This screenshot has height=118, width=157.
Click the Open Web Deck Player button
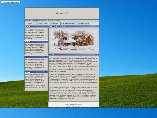pos(10,2)
